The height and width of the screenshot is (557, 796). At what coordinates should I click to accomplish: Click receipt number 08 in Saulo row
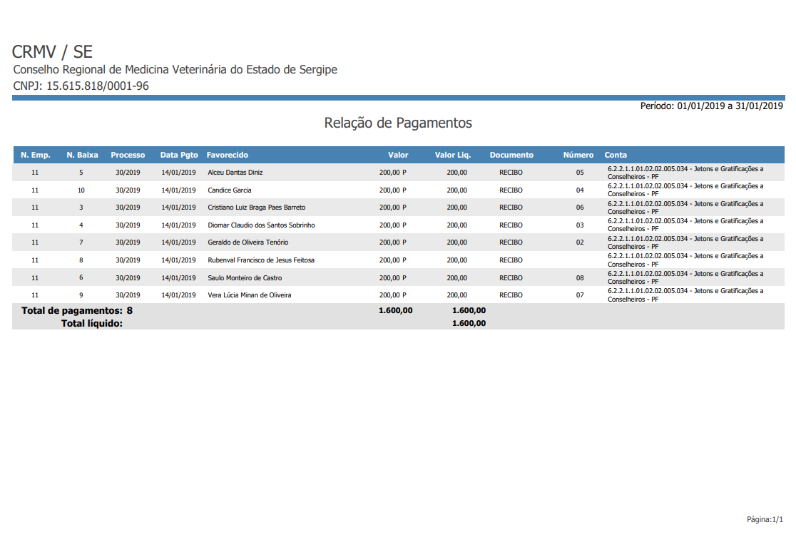[x=580, y=278]
